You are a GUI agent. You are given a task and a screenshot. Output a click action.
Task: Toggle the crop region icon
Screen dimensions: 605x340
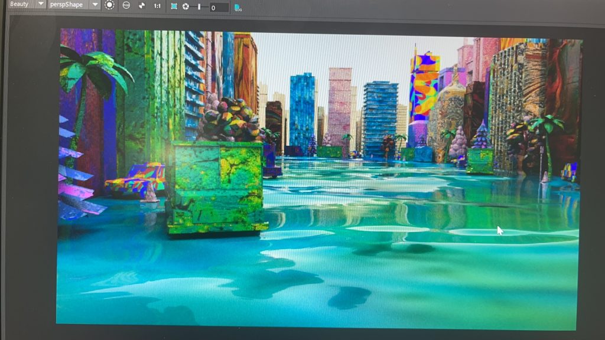pyautogui.click(x=174, y=6)
